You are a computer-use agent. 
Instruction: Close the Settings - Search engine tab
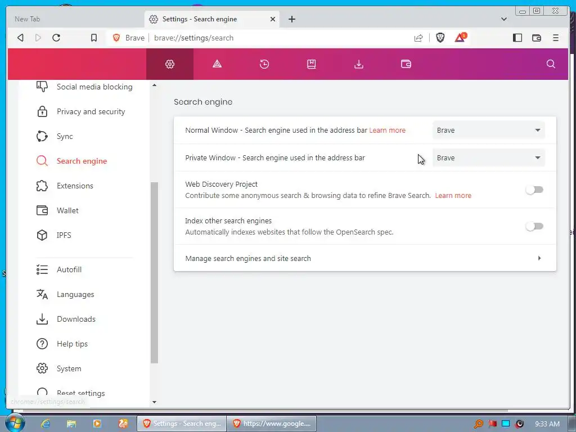(x=273, y=19)
